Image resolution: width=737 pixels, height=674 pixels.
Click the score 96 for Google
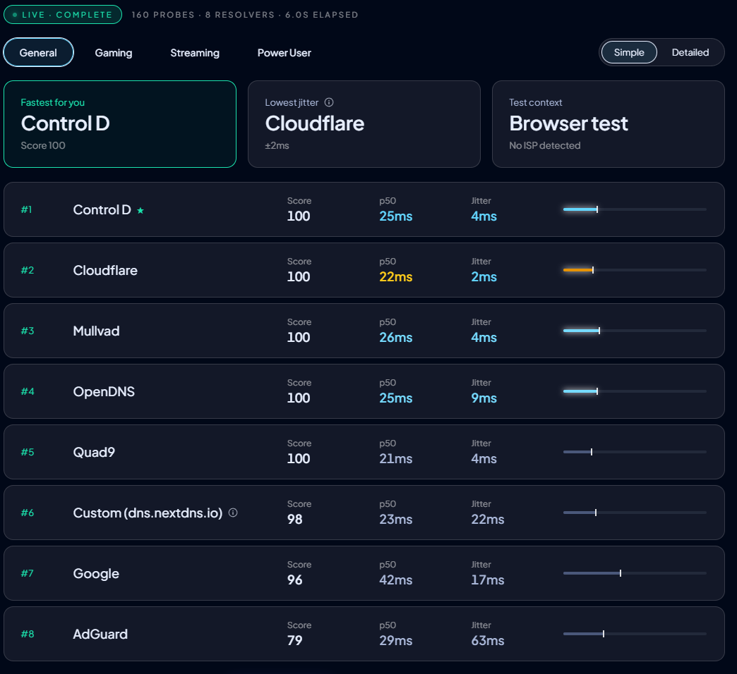pyautogui.click(x=294, y=580)
